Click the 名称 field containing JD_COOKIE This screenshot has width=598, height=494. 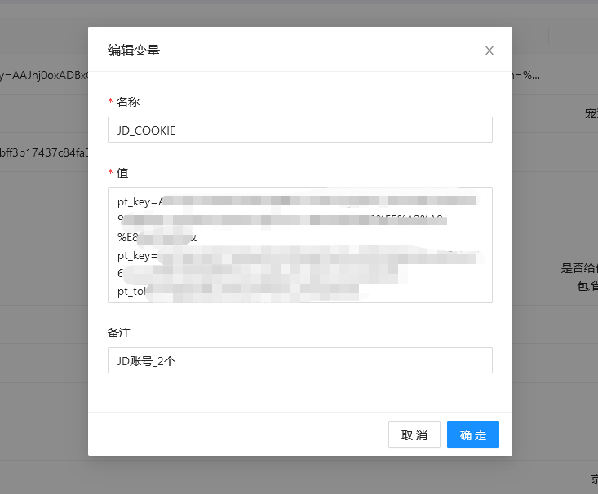tap(299, 130)
